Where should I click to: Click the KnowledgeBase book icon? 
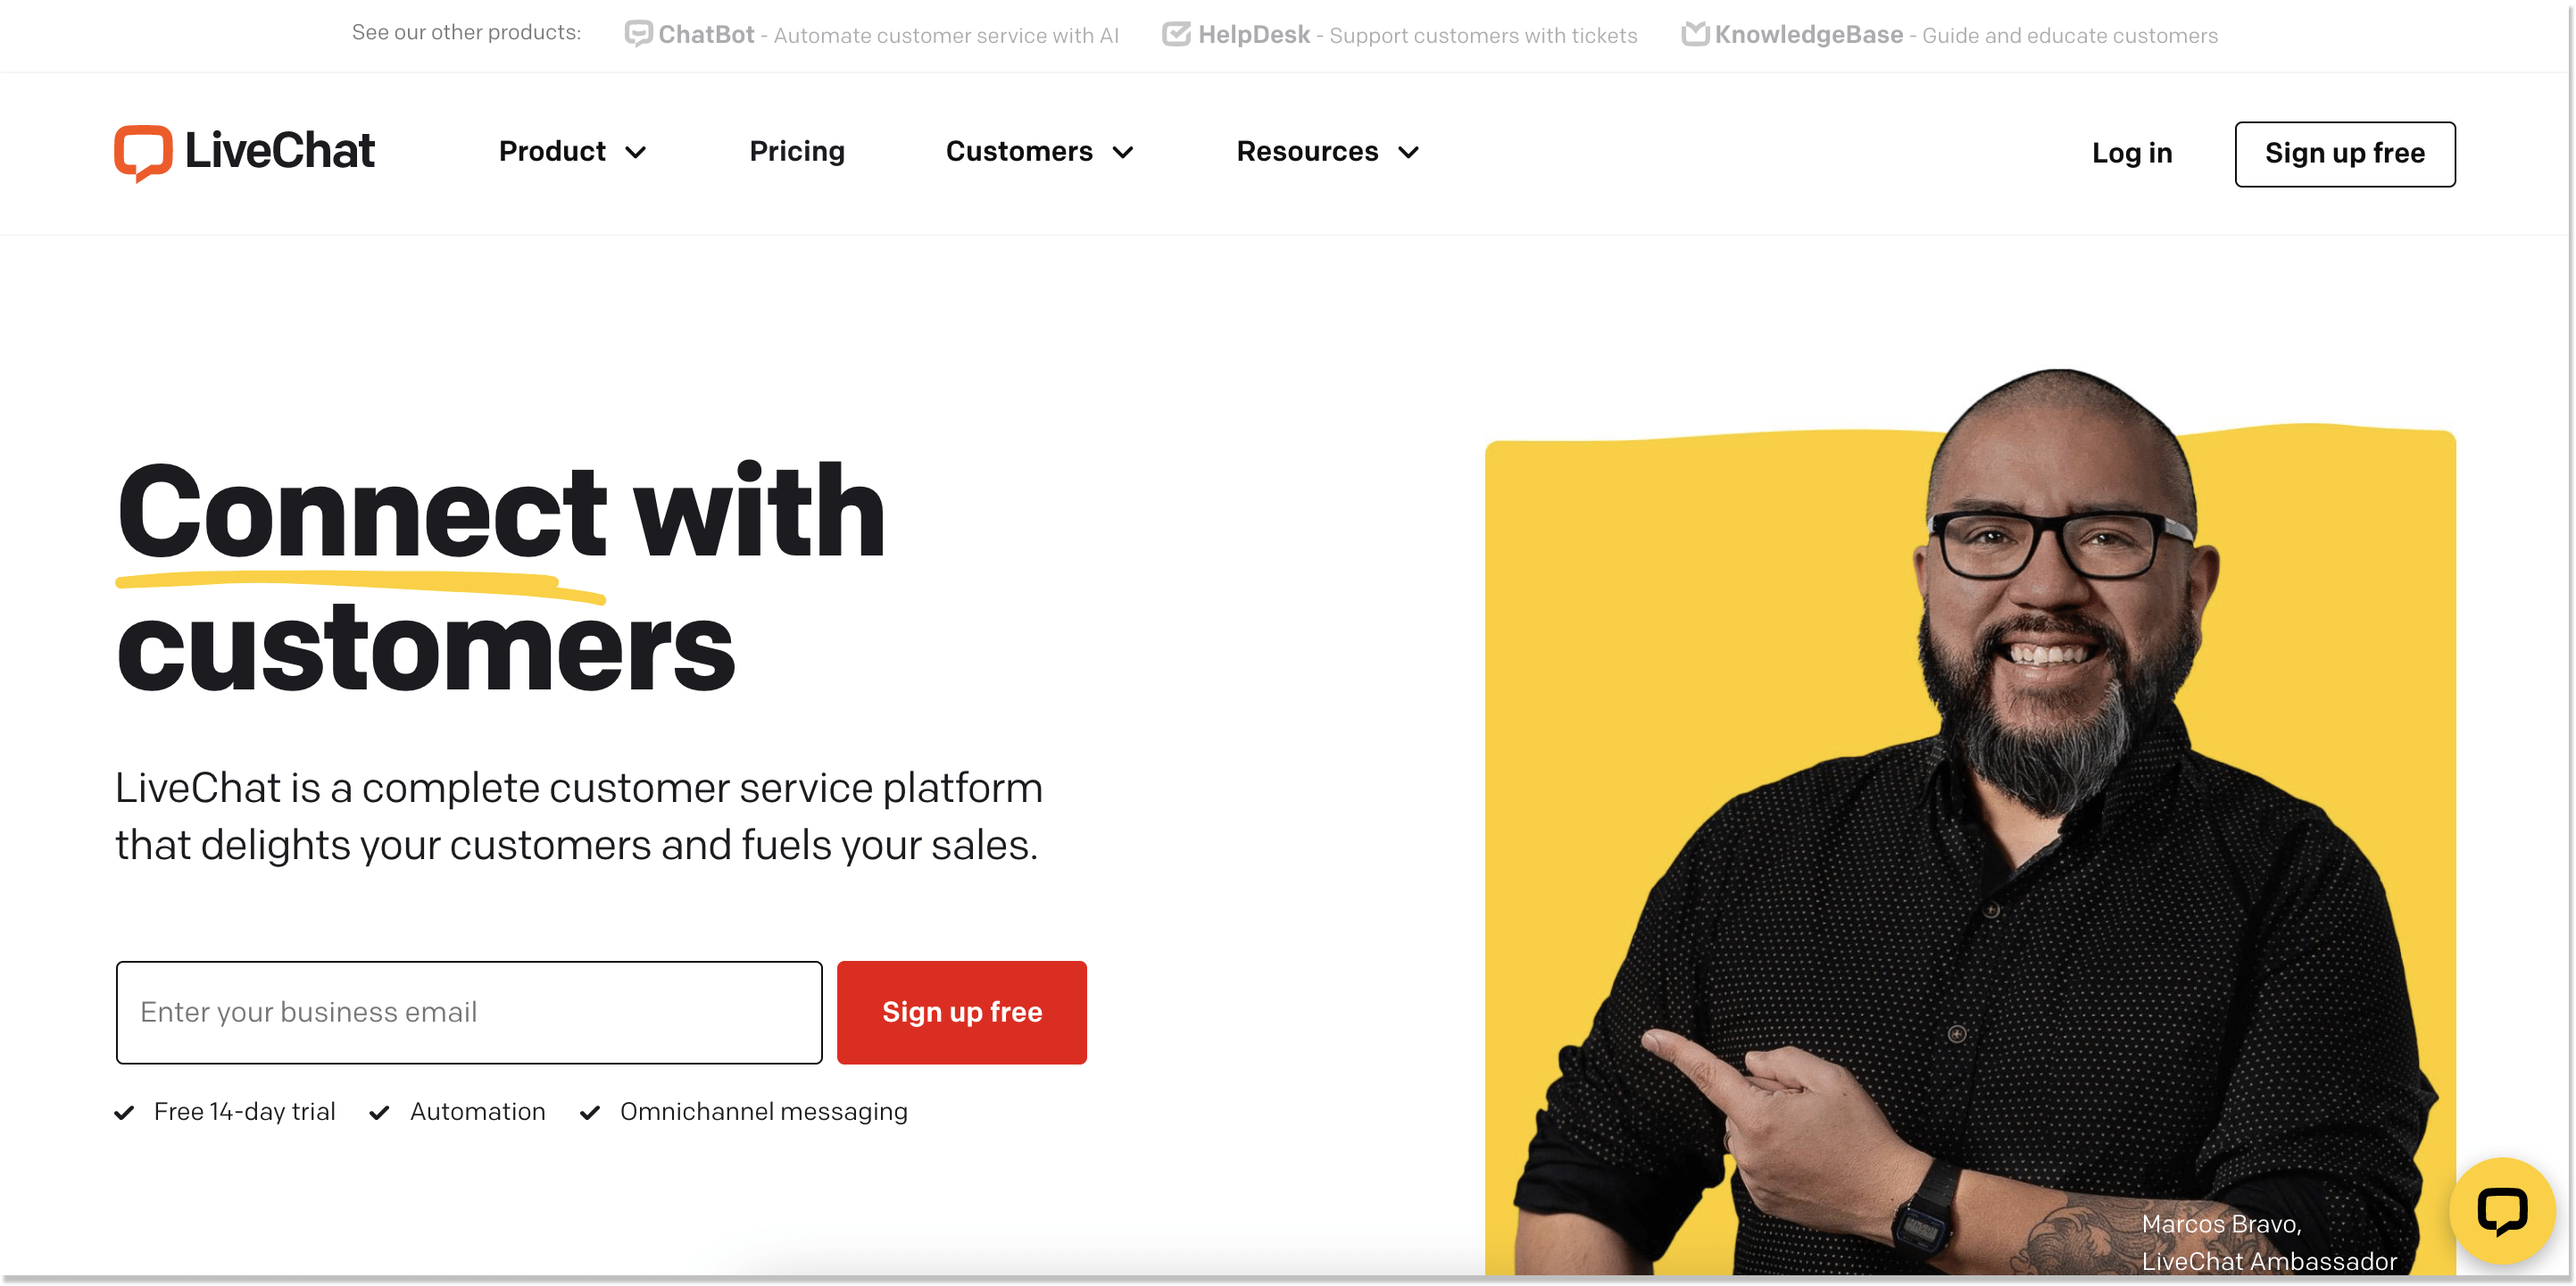tap(1695, 34)
